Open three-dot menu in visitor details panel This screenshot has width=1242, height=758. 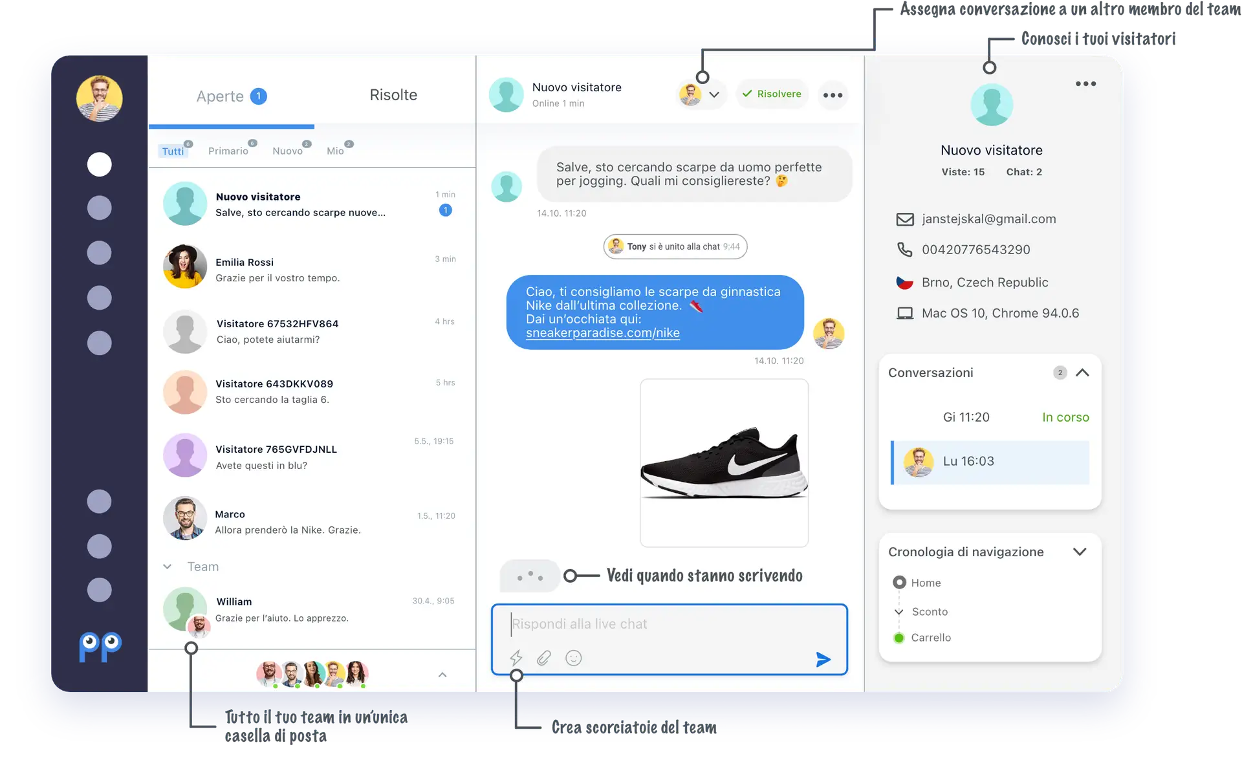1085,83
